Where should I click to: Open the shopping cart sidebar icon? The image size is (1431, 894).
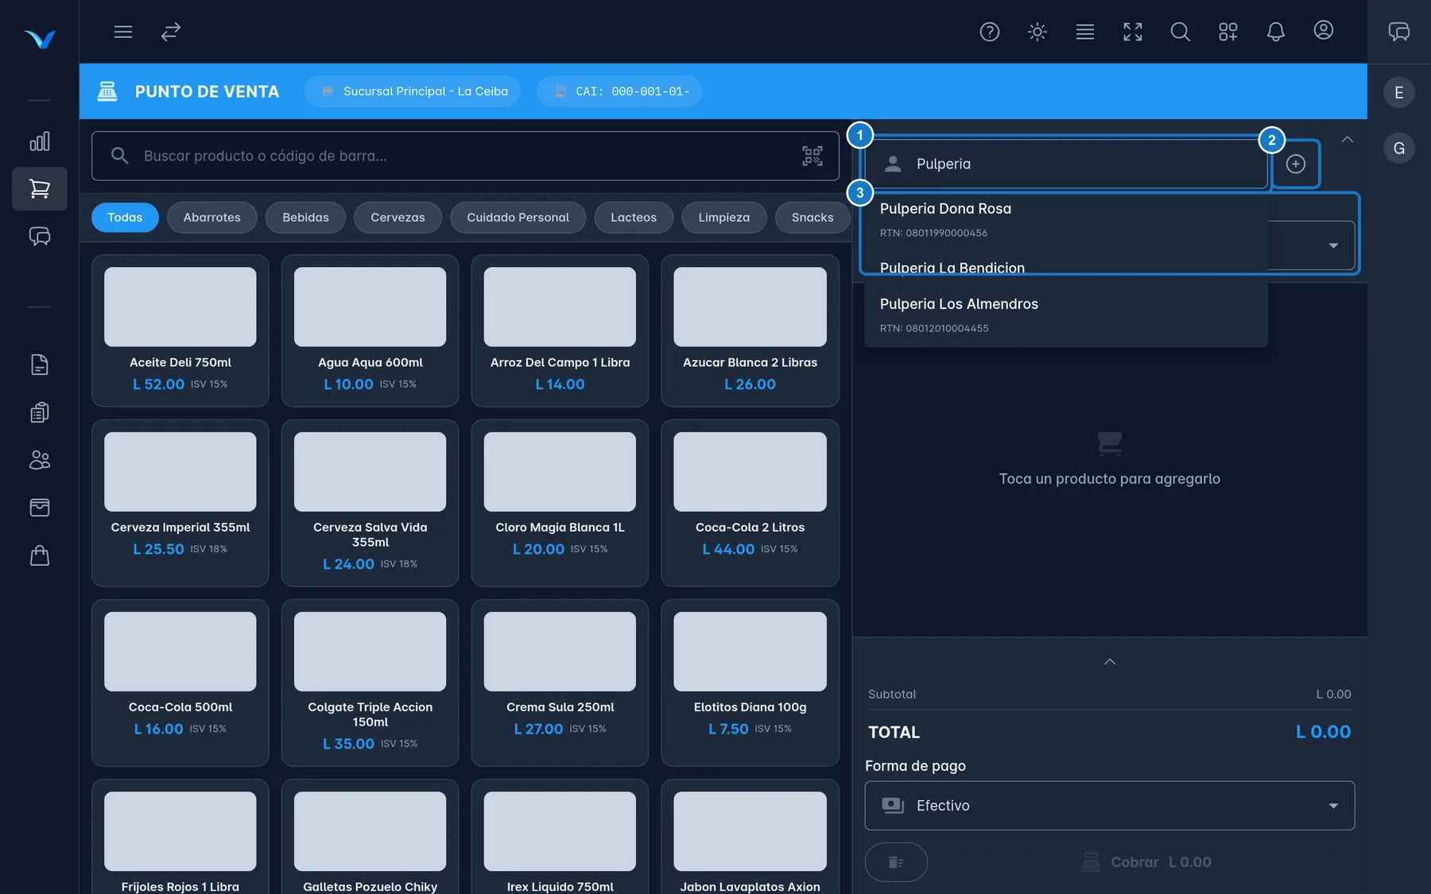pos(40,188)
